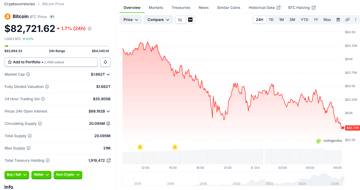Screen dimensions: 360x190
Task: Click the Fully Diluted Valuation info icon
Action: pyautogui.click(x=47, y=87)
